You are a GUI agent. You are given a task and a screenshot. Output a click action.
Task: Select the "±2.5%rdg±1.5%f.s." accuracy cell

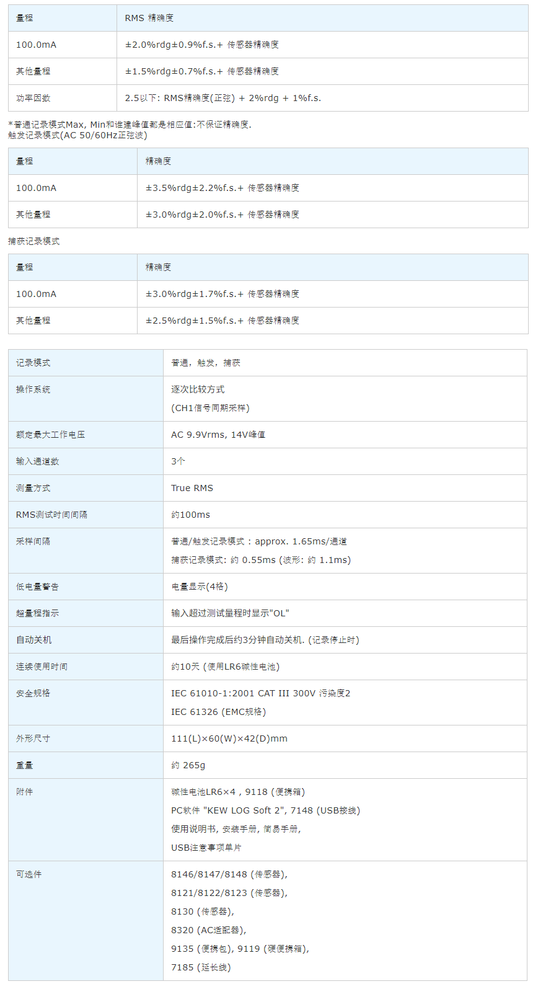tap(222, 321)
